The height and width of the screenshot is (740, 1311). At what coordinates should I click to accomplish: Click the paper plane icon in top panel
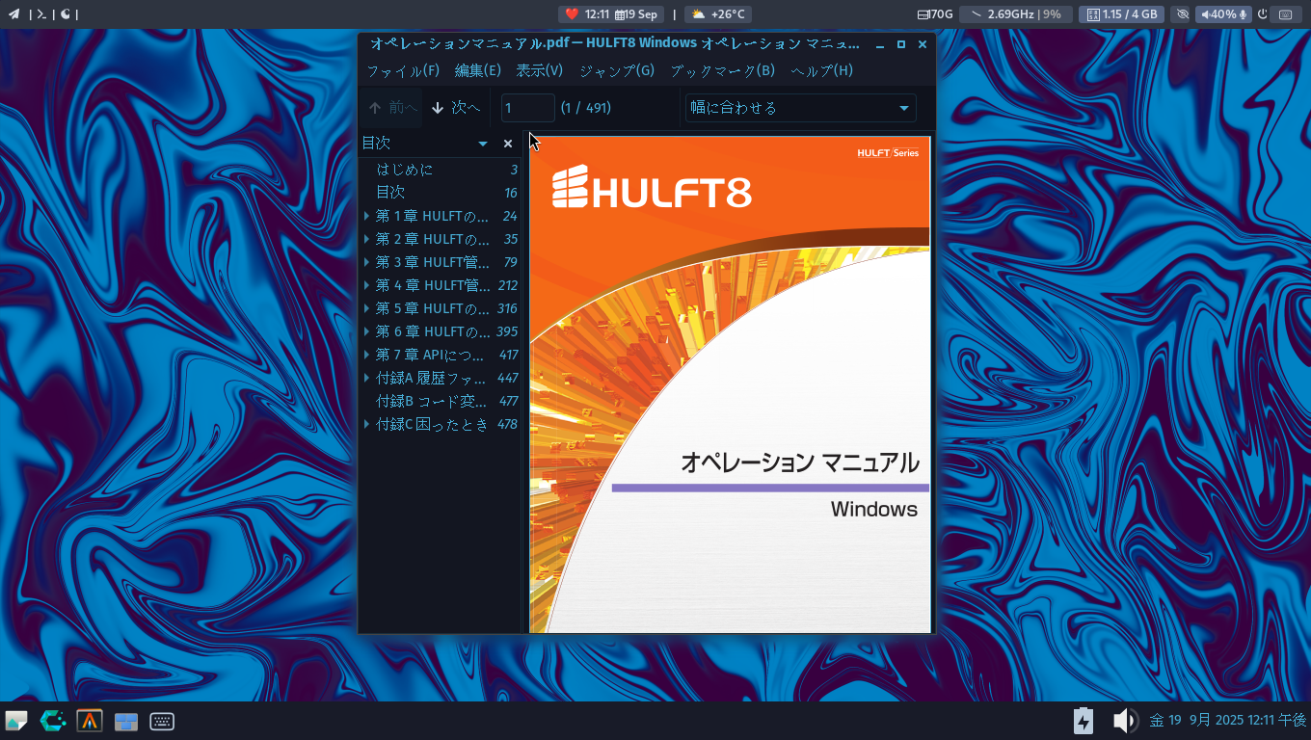[13, 14]
